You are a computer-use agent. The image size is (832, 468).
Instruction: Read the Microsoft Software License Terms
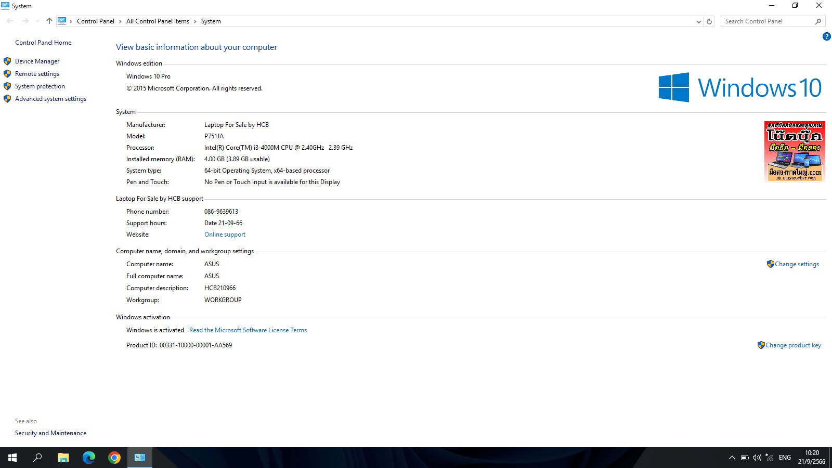click(x=248, y=330)
